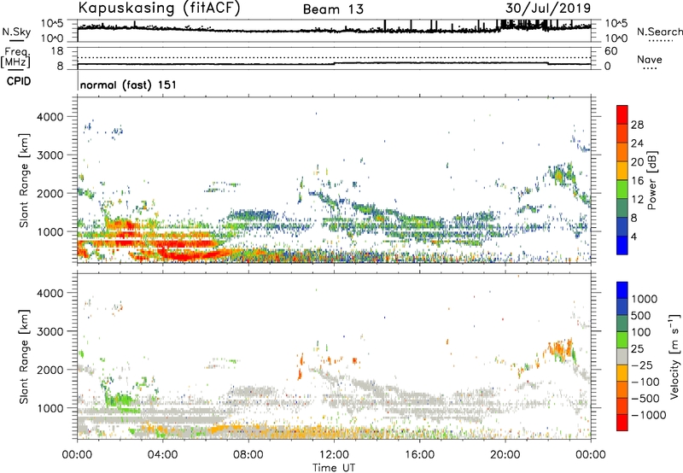Select the 'normal (fast) 151' mode text
The height and width of the screenshot is (473, 683).
(129, 85)
